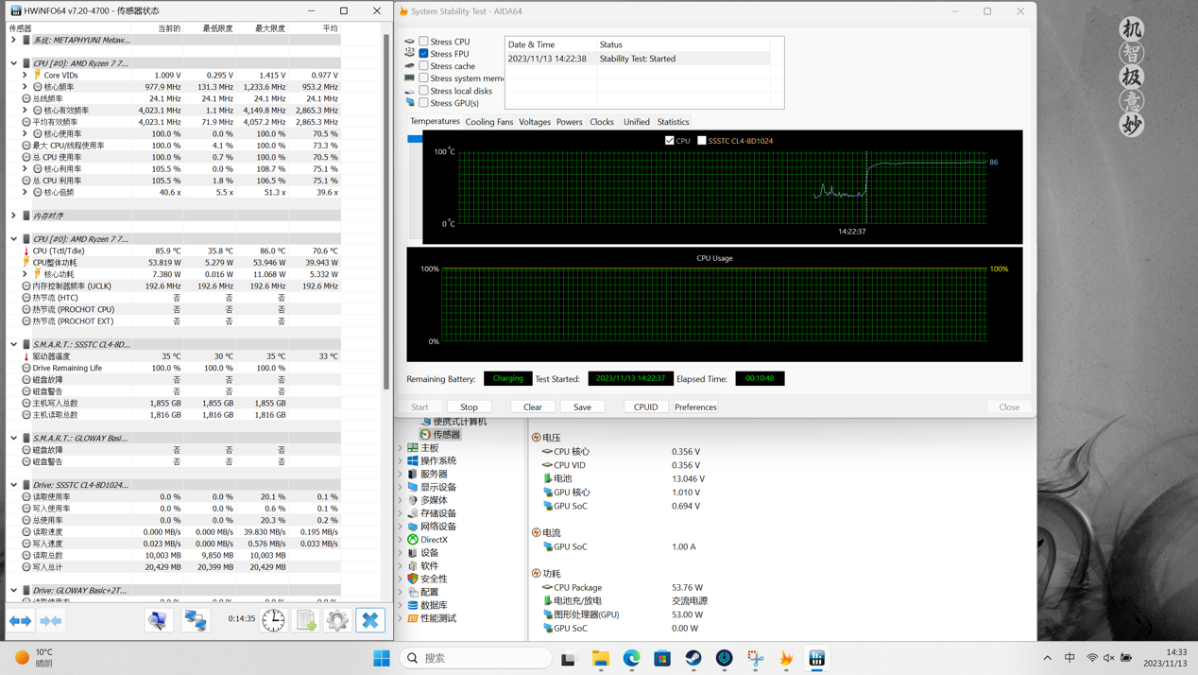This screenshot has width=1198, height=675.
Task: Click the 性能测试 benchmark icon in AIDA64 tree
Action: pos(413,618)
